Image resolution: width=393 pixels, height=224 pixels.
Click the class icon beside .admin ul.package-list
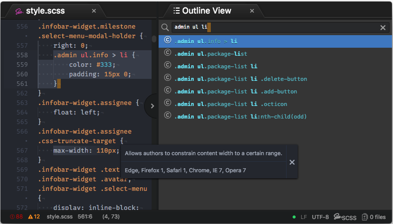point(168,52)
